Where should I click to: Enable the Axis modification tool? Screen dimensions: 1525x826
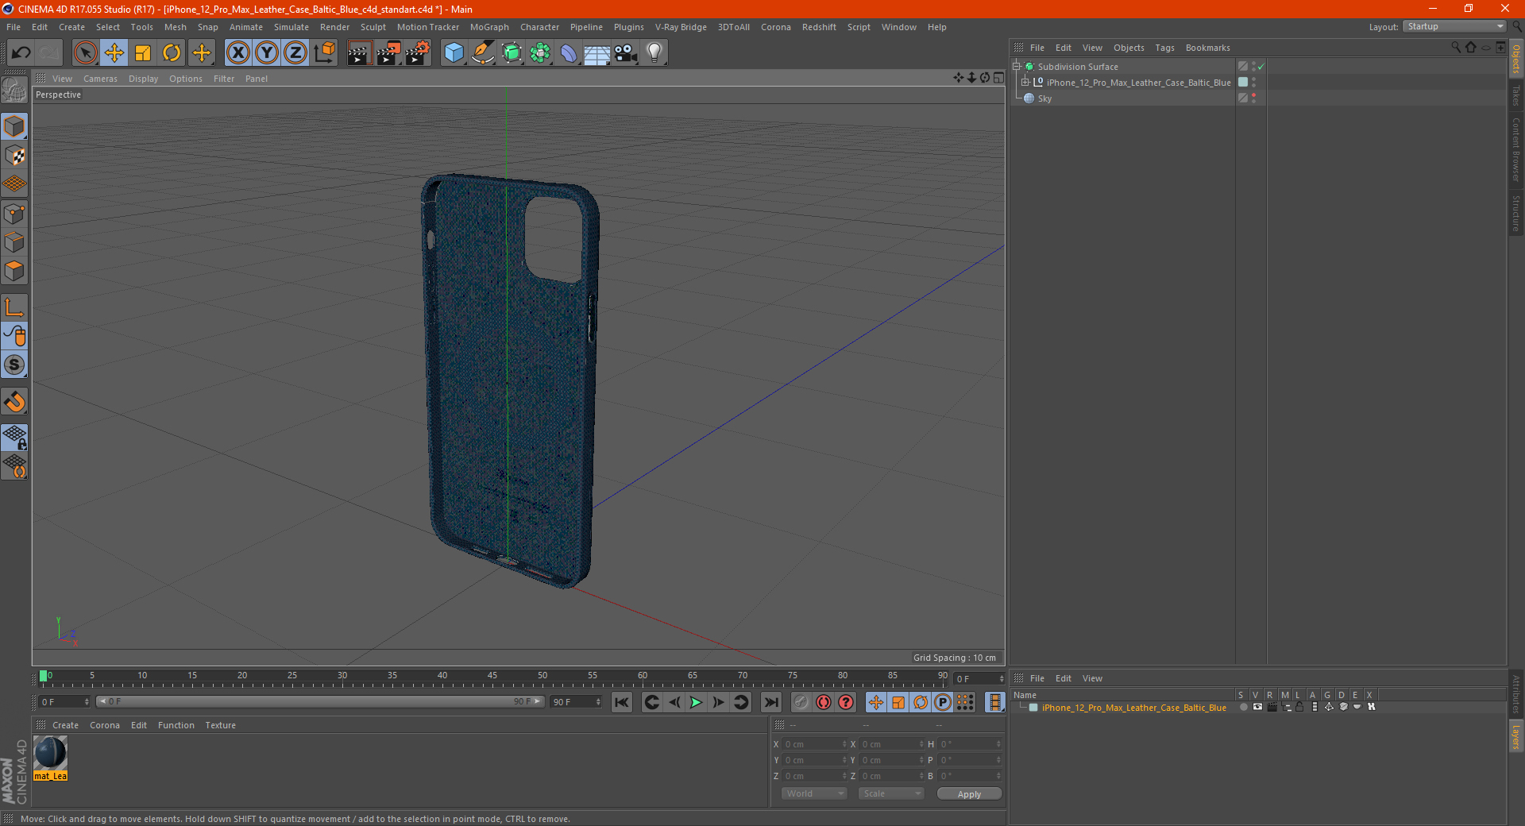pyautogui.click(x=14, y=307)
